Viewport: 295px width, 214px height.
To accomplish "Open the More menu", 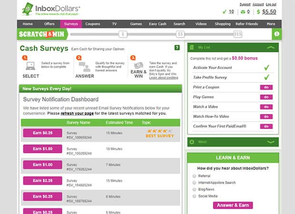I will [x=271, y=24].
